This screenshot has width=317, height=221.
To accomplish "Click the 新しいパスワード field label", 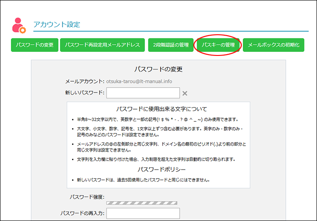I will point(85,93).
